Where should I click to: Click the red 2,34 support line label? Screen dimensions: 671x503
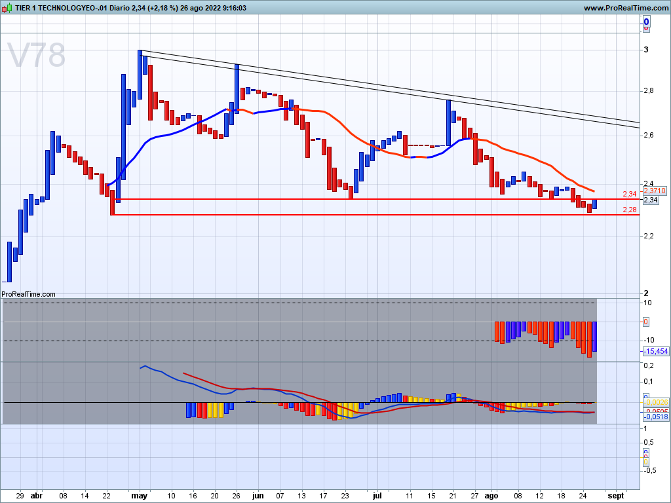(x=630, y=194)
